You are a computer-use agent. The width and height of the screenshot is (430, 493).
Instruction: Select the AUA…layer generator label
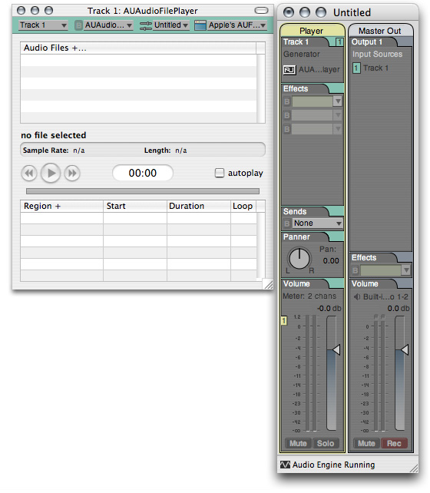click(319, 69)
